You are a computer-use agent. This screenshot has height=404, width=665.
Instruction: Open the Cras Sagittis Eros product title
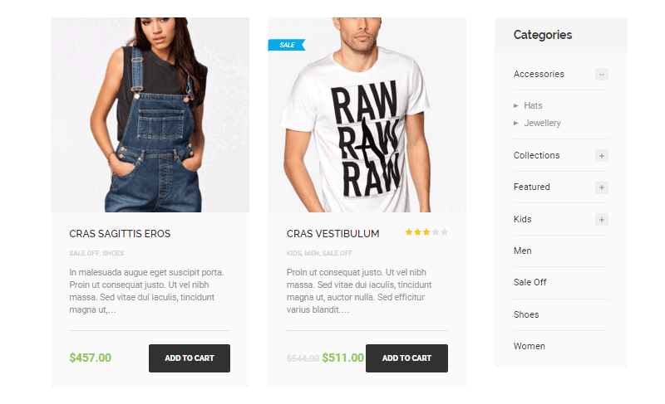120,234
